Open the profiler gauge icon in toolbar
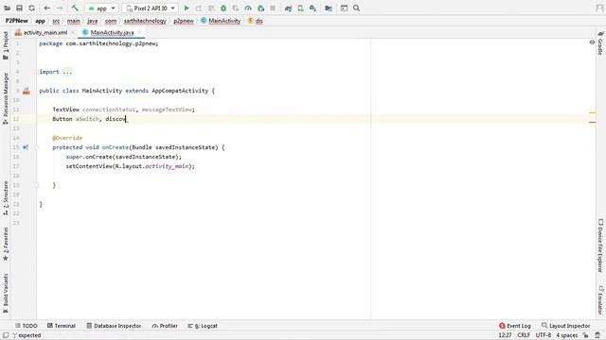Screen dimensions: 606x340 [248, 8]
